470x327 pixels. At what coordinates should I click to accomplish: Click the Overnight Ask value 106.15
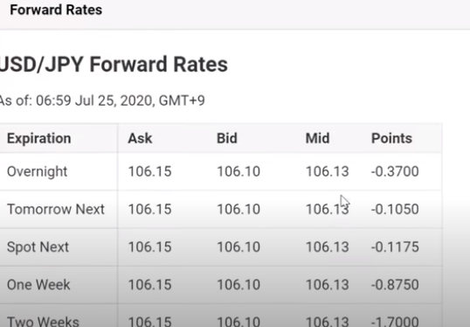point(150,171)
